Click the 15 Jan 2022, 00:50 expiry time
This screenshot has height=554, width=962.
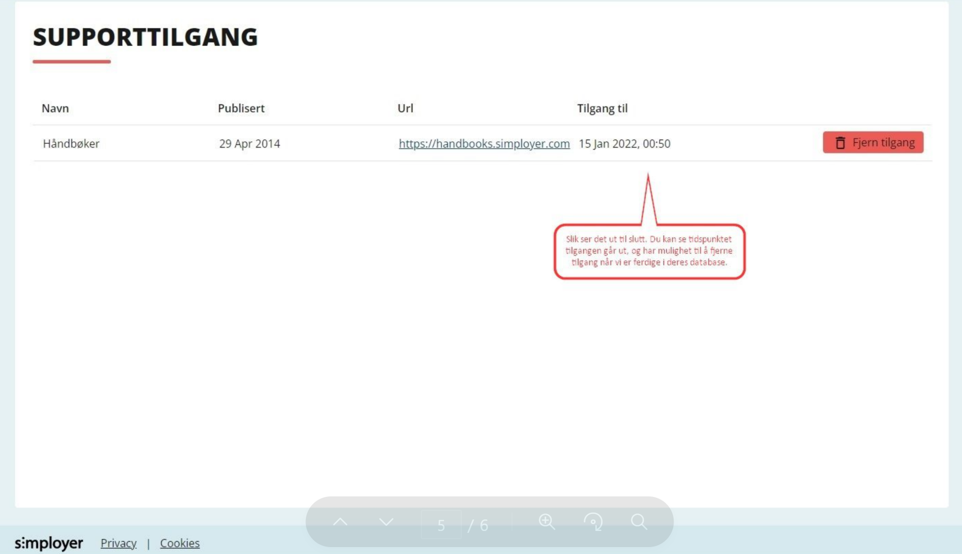coord(624,144)
